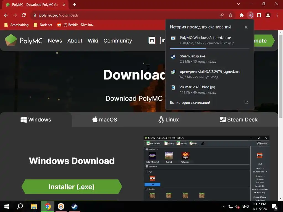This screenshot has height=212, width=283.
Task: Select the macOS platform tab
Action: (104, 120)
